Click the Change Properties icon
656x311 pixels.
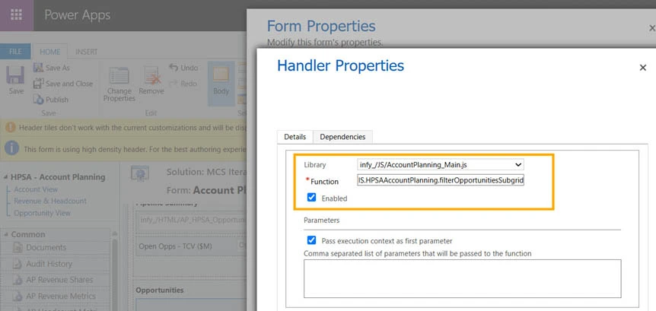(x=119, y=75)
